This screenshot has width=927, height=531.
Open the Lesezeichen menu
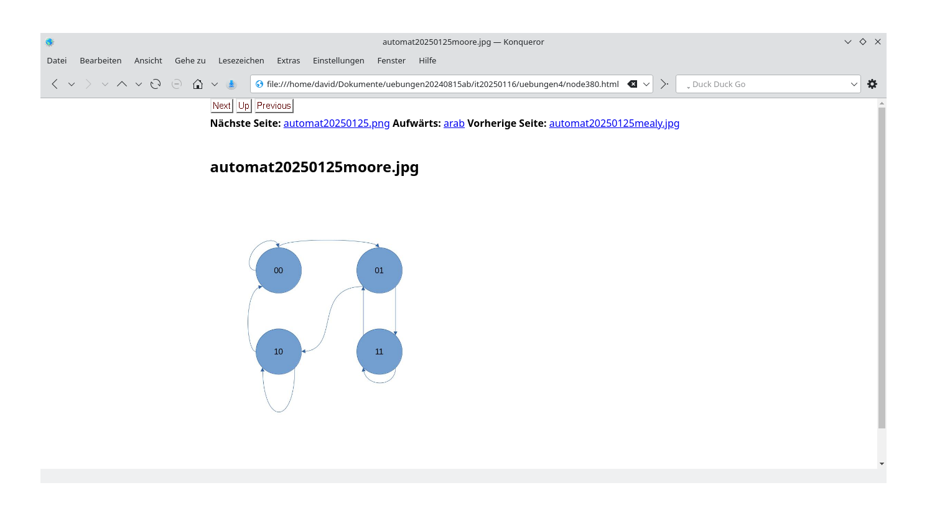click(x=241, y=60)
